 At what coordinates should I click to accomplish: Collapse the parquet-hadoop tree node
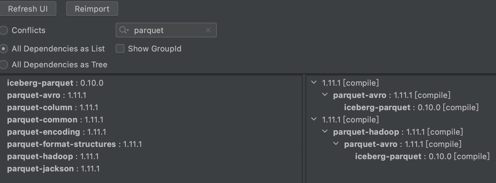click(325, 132)
